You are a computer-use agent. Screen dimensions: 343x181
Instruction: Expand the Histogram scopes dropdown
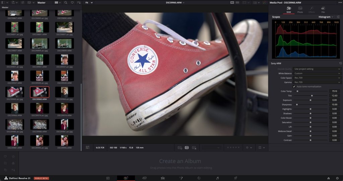(326, 17)
